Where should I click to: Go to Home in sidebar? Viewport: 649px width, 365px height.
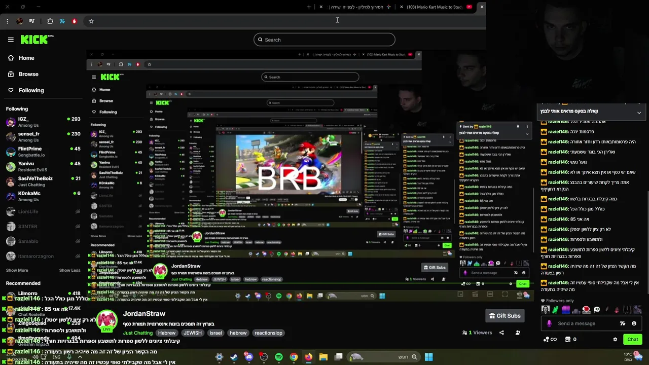tap(26, 58)
